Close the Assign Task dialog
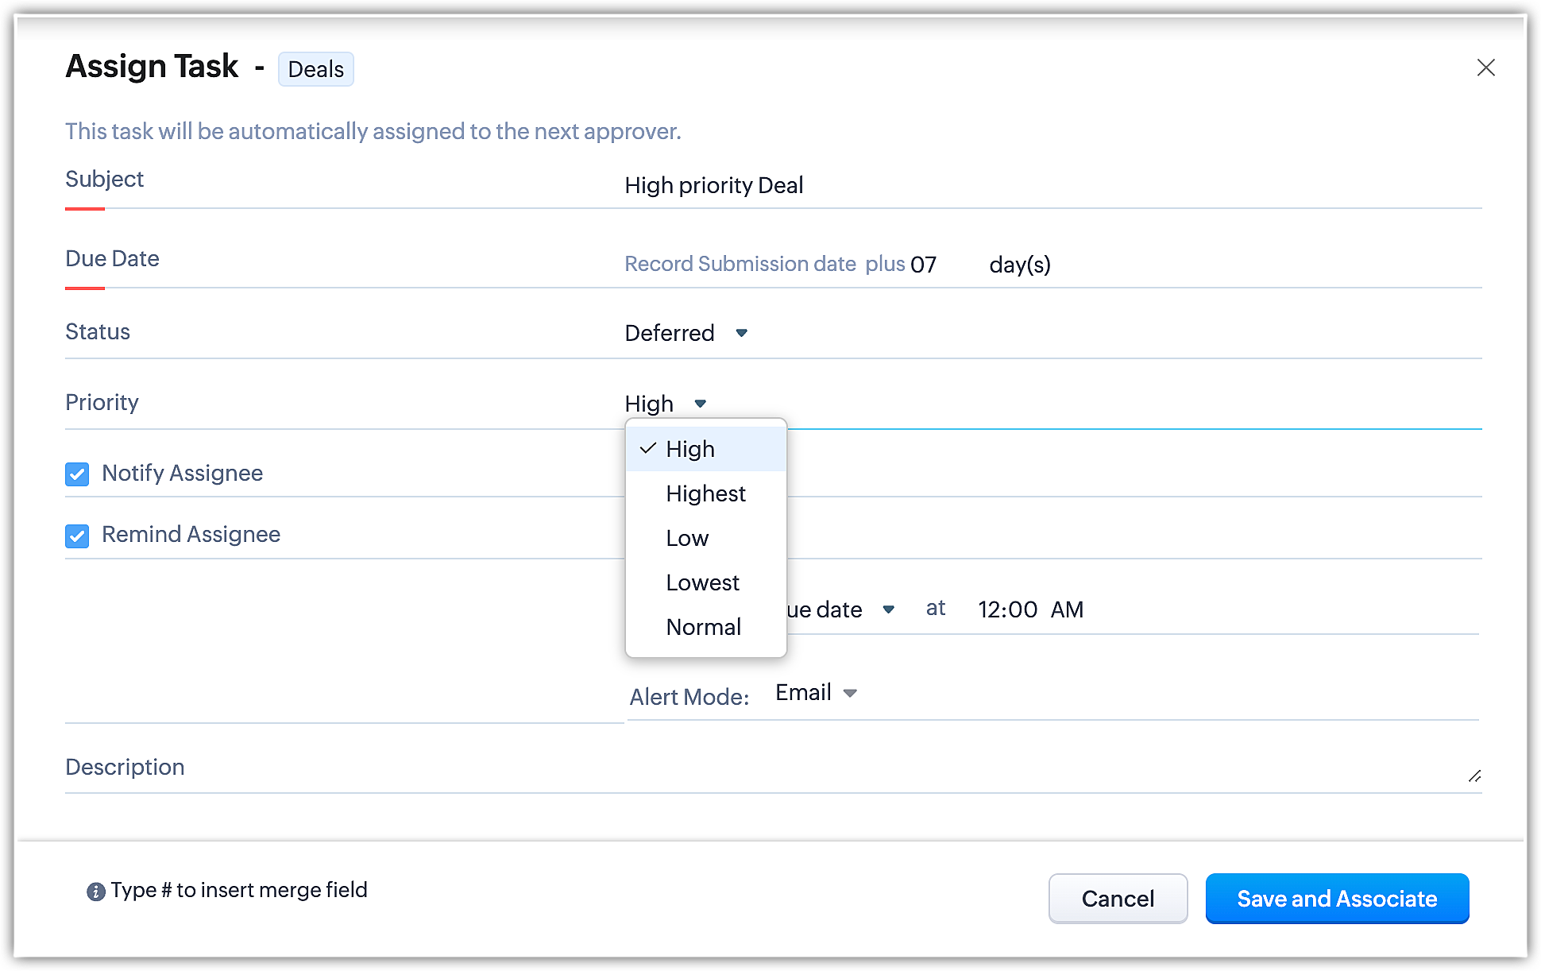1541x971 pixels. pyautogui.click(x=1485, y=68)
